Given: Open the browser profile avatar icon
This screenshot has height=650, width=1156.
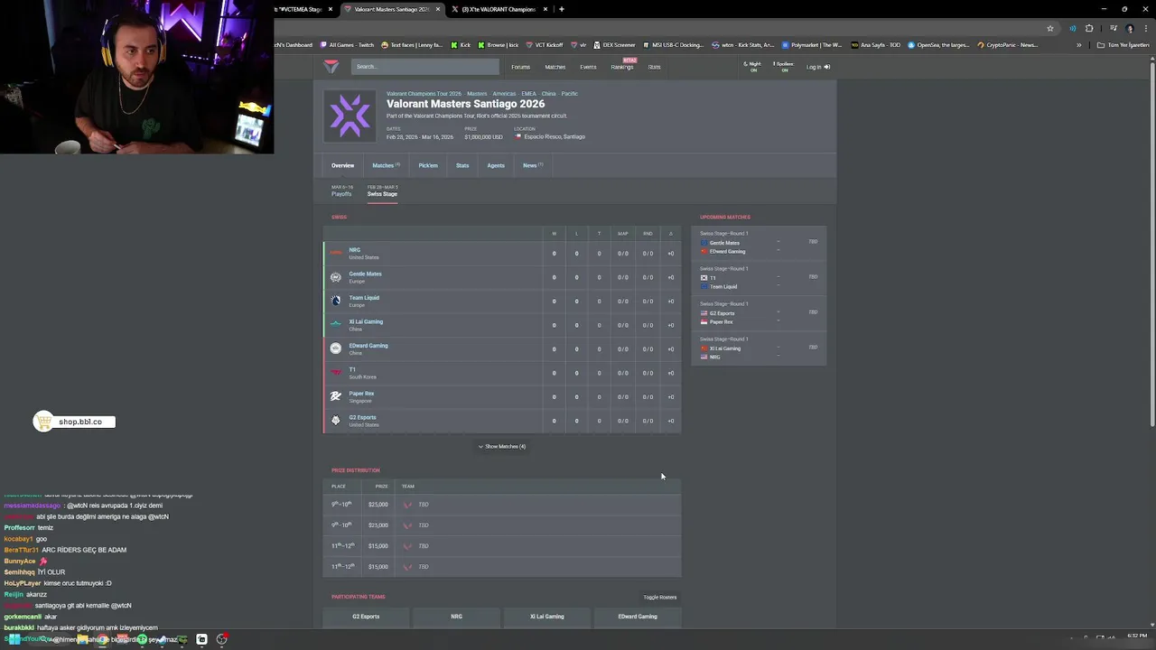Looking at the screenshot, I should pyautogui.click(x=1130, y=28).
